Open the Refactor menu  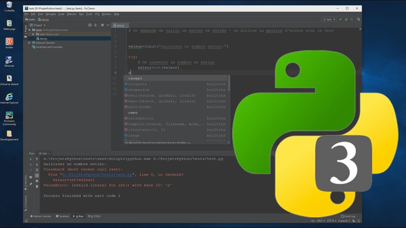(x=72, y=14)
